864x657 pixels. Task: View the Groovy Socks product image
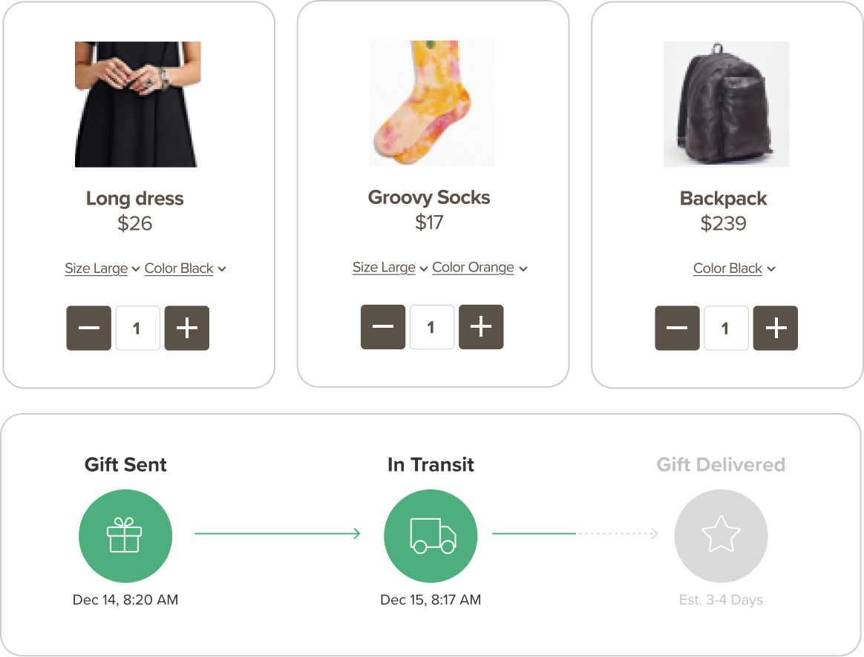pos(432,103)
